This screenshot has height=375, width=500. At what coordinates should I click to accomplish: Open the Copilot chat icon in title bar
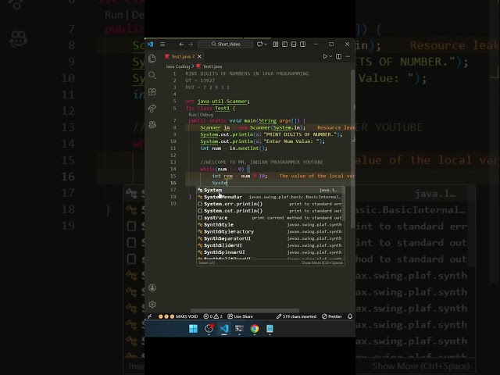[x=260, y=44]
